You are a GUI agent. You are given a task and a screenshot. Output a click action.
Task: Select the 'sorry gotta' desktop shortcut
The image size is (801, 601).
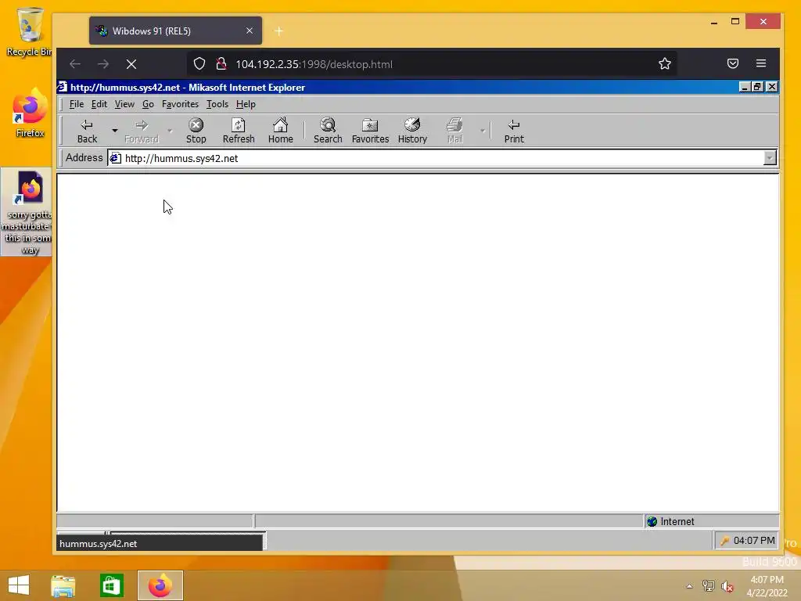pos(27,211)
